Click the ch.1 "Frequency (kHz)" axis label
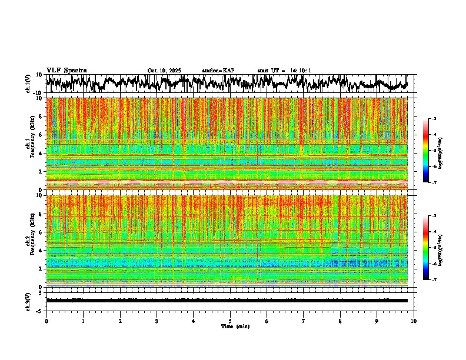Image resolution: width=466 pixels, height=360 pixels. pos(32,137)
